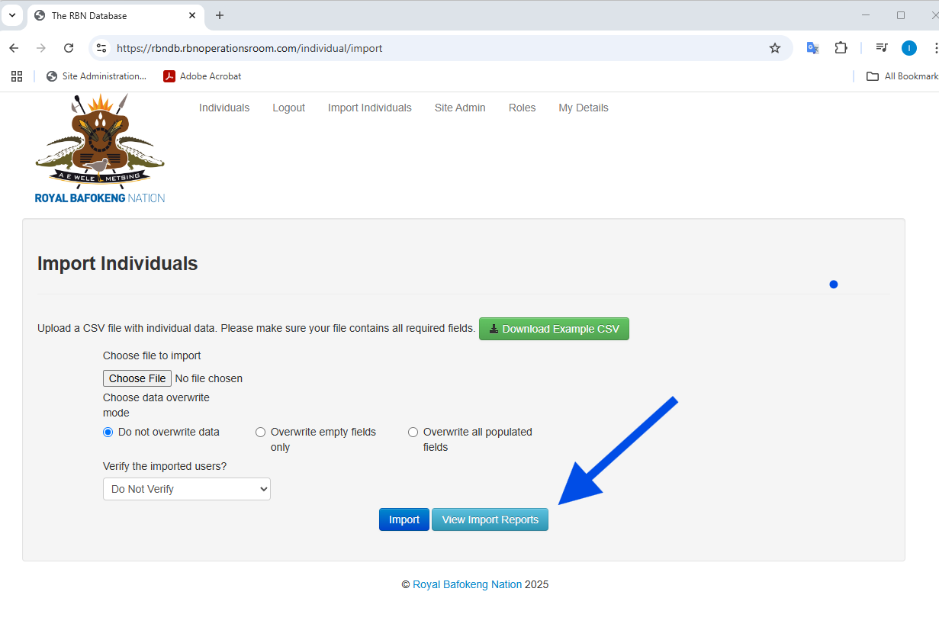The image size is (939, 640).
Task: Click the View Import Reports button
Action: coord(490,519)
